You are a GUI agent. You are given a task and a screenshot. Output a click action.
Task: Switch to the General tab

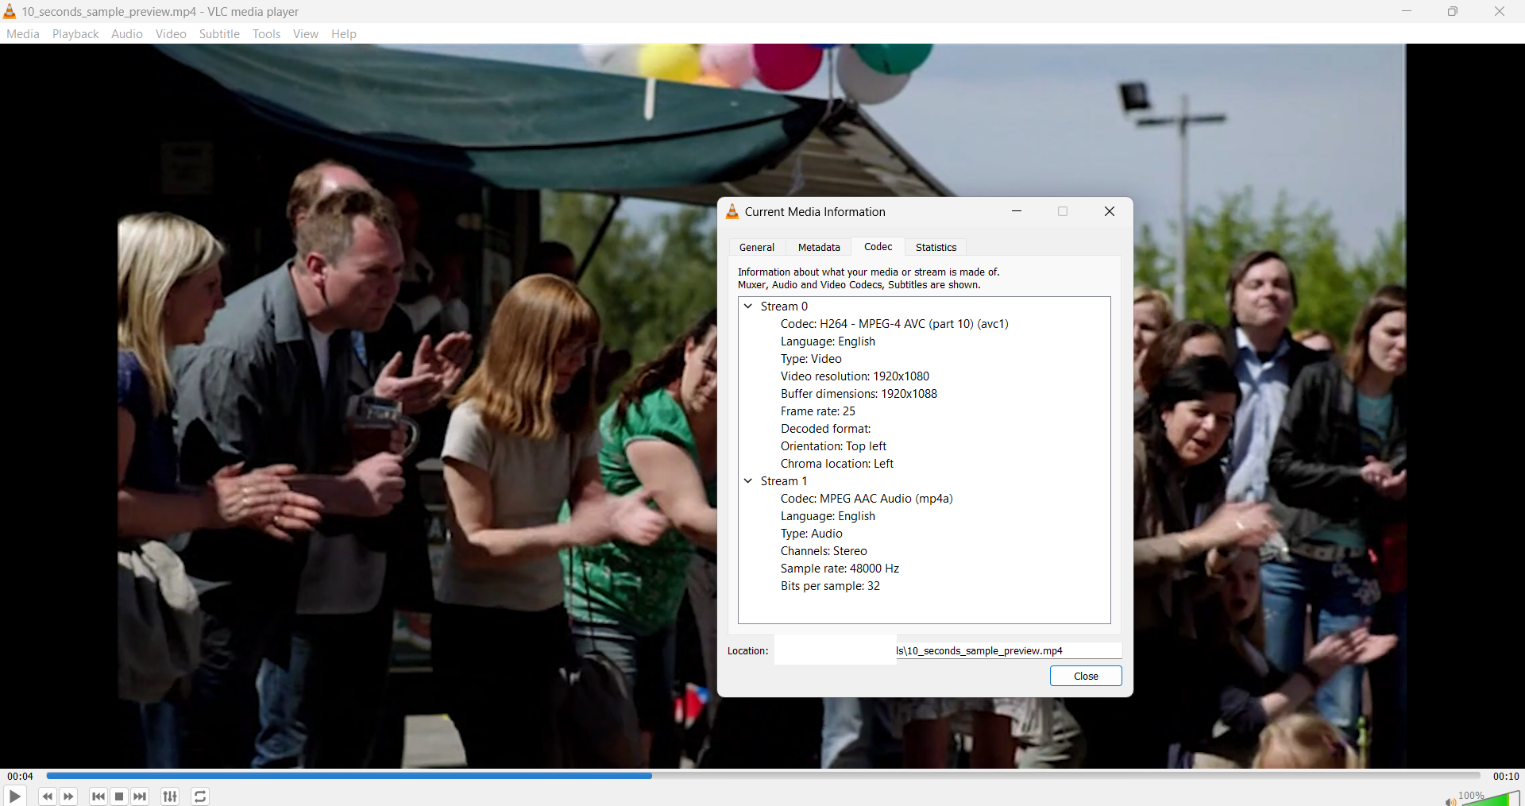click(757, 248)
